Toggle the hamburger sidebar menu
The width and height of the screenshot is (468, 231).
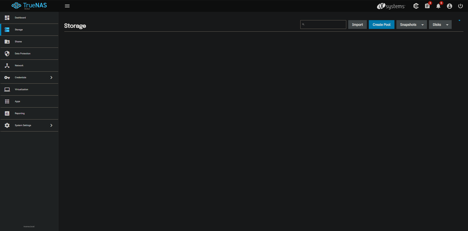(x=67, y=6)
